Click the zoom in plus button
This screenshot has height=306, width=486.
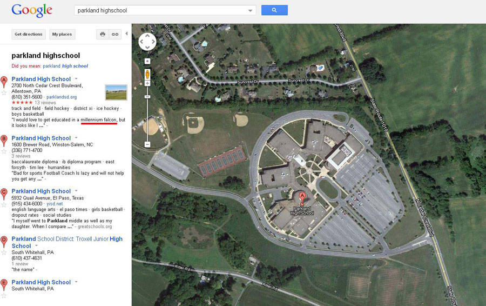[x=147, y=83]
